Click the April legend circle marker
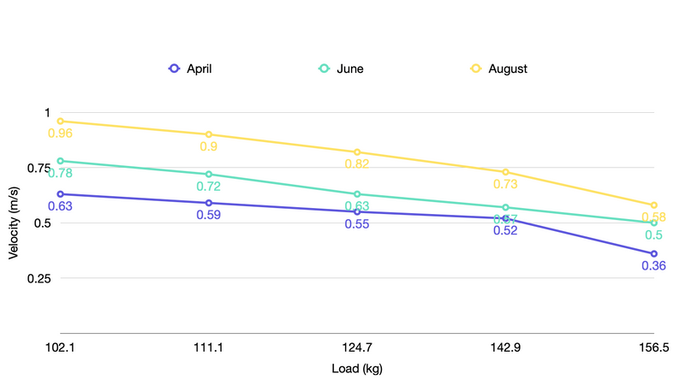The width and height of the screenshot is (685, 380). (174, 68)
